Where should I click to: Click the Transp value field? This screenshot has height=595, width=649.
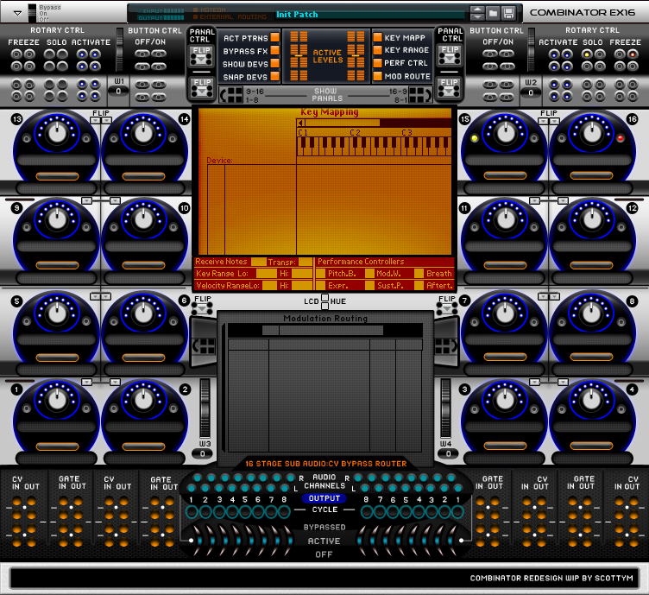(x=306, y=262)
